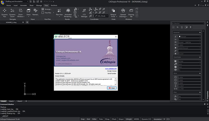This screenshot has height=121, width=209.
Task: Click the Arrange view tiles option
Action: coord(46,9)
